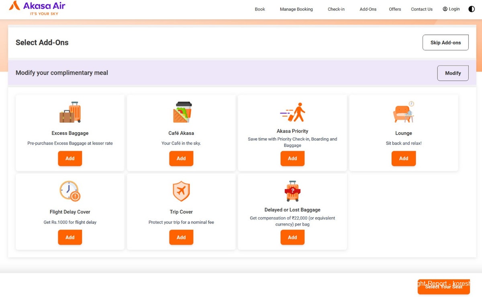
Task: View Offers in the top navigation
Action: (x=395, y=9)
